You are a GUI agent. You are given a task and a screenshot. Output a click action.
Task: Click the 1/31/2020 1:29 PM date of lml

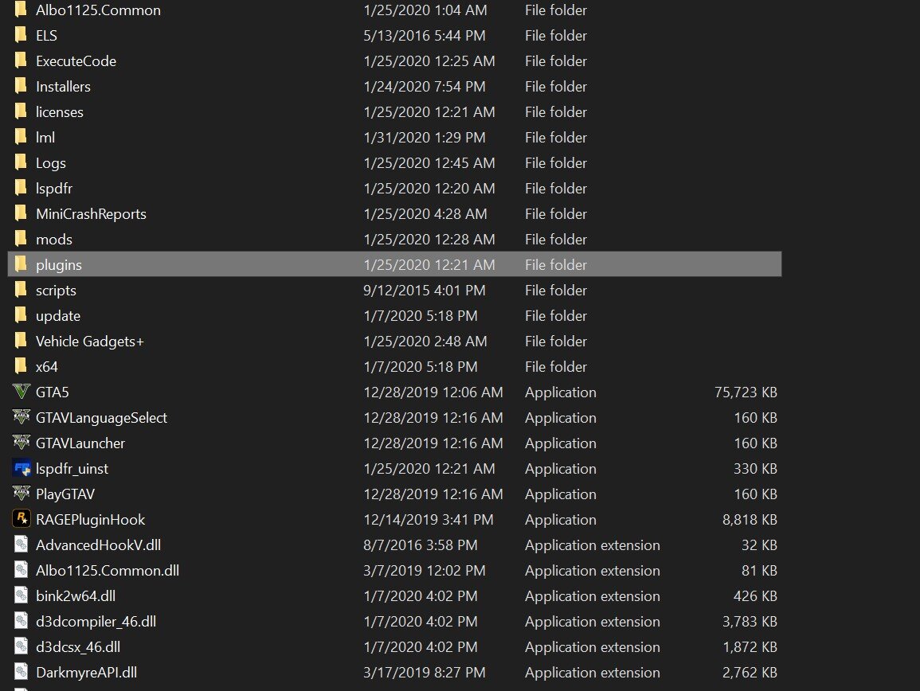tap(425, 138)
